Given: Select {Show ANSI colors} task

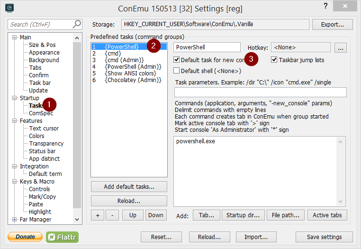Looking at the screenshot, I should pos(129,74).
